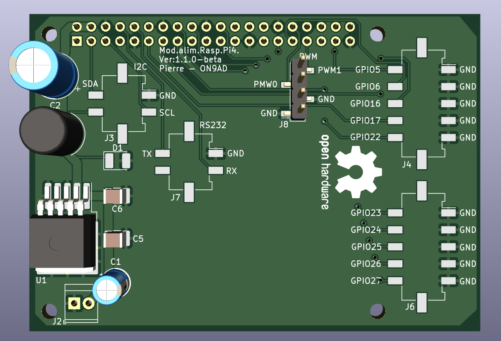Click the GPIO27 solder pad
Viewport: 501px width, 341px height.
pyautogui.click(x=395, y=281)
